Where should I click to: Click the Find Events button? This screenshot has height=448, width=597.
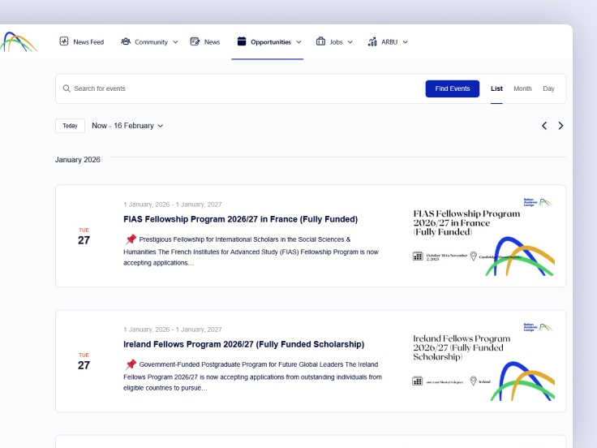coord(453,88)
